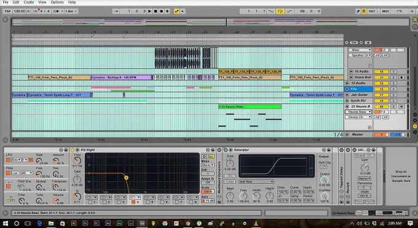
Task: Open VLC media player from the taskbar
Action: [x=256, y=224]
